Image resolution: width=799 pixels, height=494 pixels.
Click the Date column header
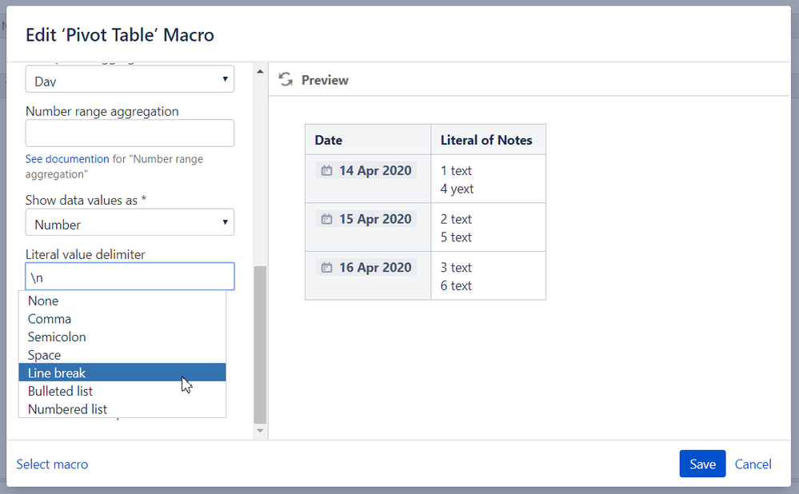pyautogui.click(x=368, y=140)
